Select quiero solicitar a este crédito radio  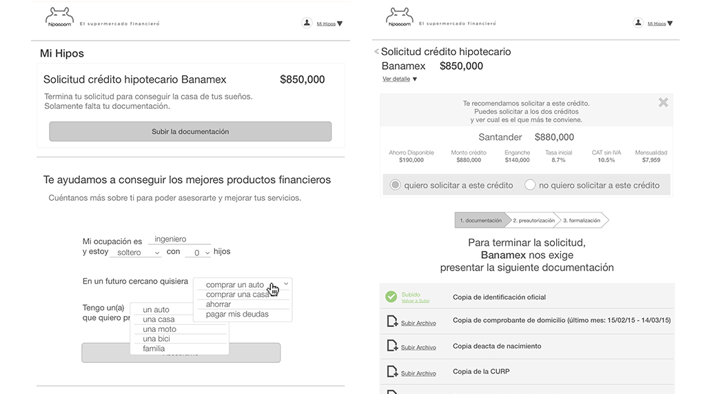tap(395, 185)
